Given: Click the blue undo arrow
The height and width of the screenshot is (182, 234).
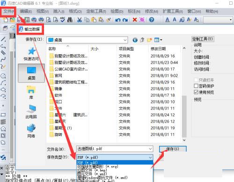Looking at the screenshot, I should point(117,20).
